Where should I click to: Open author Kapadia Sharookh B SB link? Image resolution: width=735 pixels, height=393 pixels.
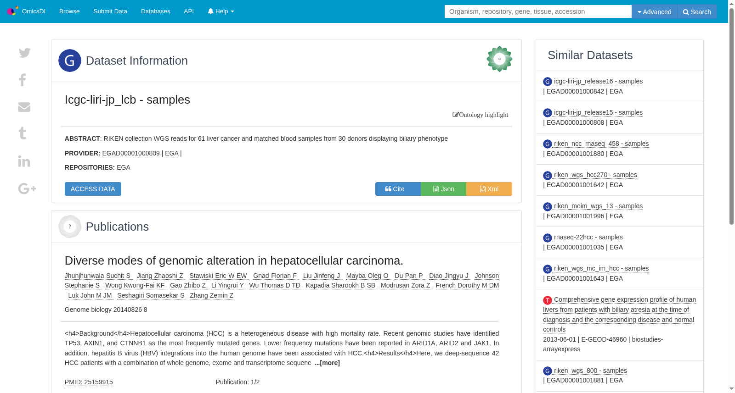[341, 285]
